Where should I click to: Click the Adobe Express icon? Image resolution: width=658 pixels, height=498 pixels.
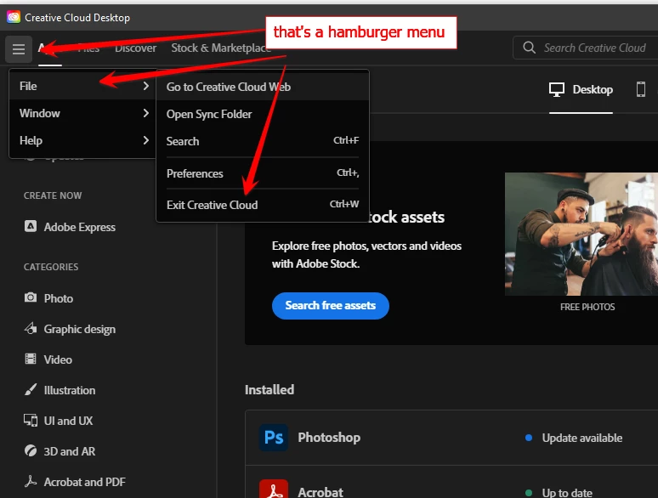point(31,226)
